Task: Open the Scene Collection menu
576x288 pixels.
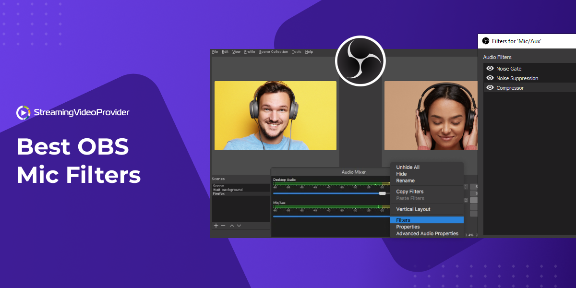Action: click(274, 52)
